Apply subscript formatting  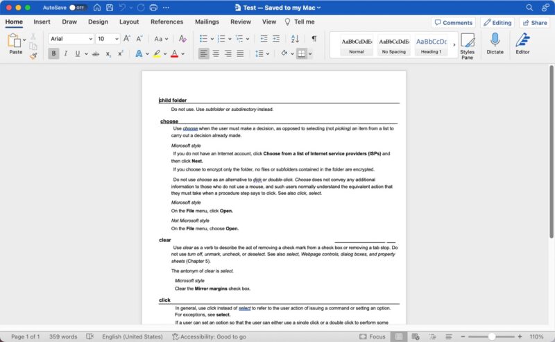(x=108, y=54)
